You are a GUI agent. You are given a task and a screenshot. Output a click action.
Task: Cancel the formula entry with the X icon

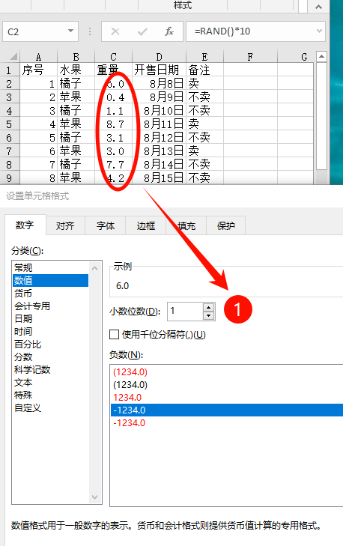[x=115, y=31]
